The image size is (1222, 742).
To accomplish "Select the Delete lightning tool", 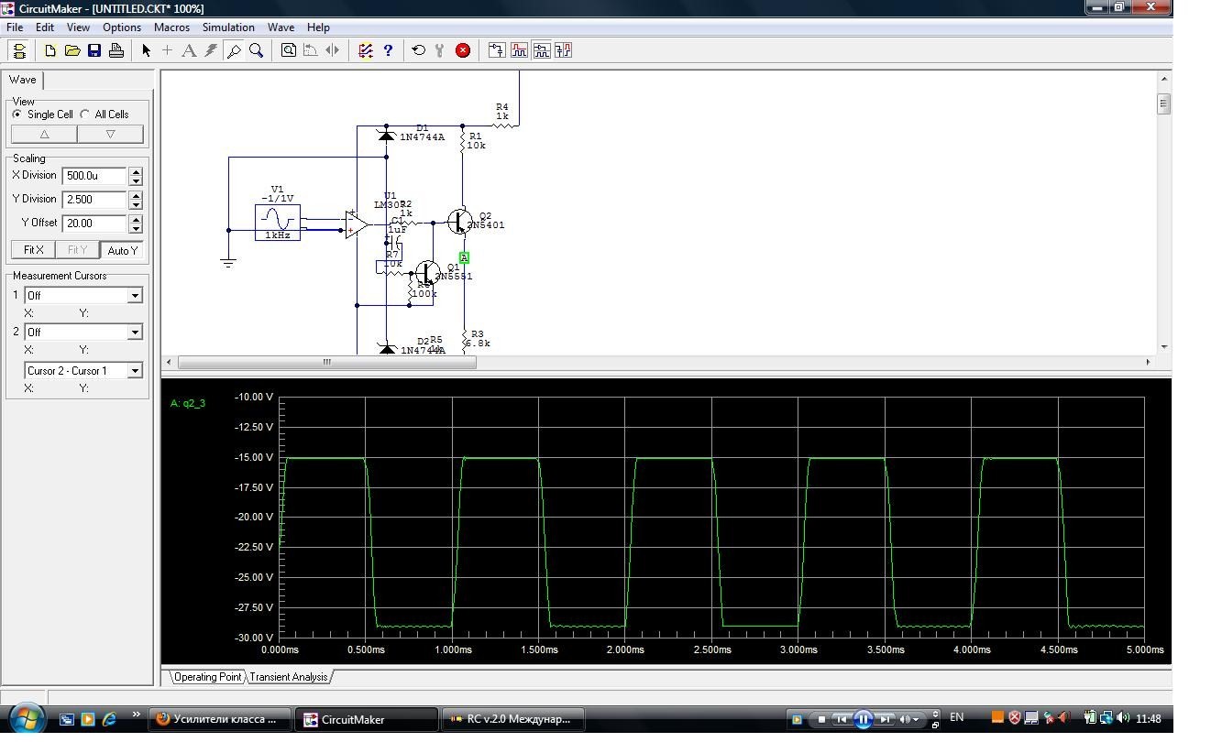I will [211, 50].
